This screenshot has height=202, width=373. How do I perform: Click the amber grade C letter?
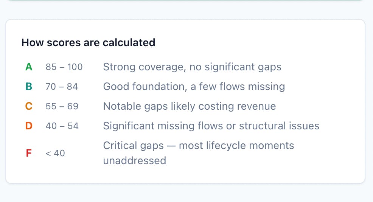(x=29, y=106)
